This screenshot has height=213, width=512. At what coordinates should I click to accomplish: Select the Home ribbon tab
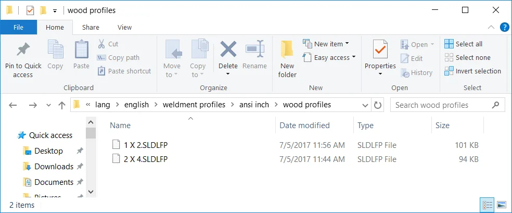(55, 27)
